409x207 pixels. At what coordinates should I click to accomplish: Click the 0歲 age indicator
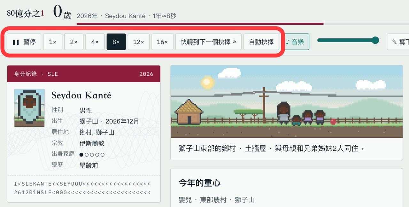[x=62, y=12]
